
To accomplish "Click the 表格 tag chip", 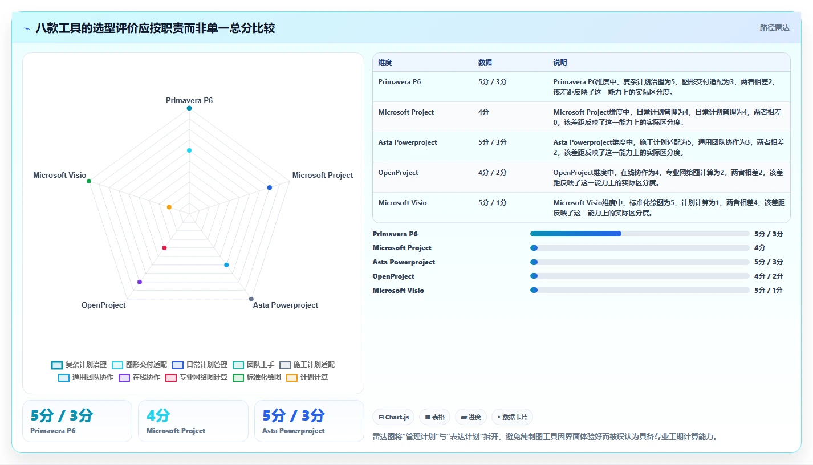I will point(435,417).
